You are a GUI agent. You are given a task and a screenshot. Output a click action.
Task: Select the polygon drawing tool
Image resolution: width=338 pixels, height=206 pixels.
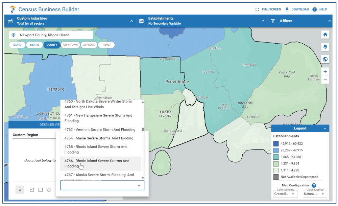click(32, 190)
